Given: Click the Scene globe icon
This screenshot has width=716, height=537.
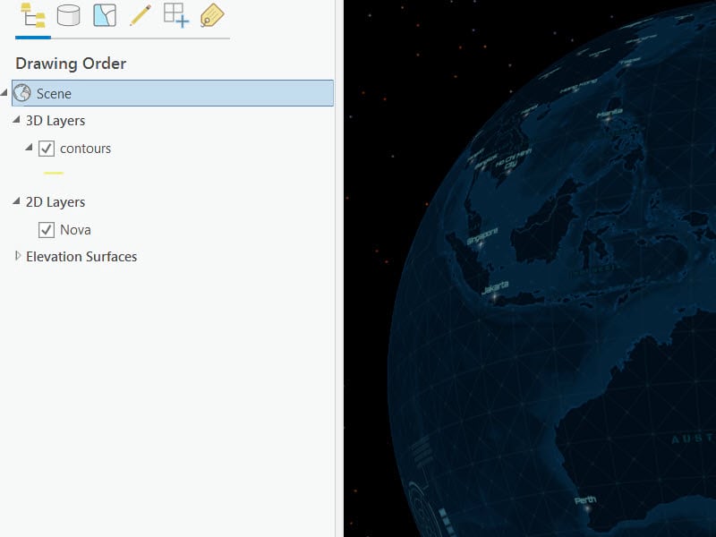Looking at the screenshot, I should (x=21, y=93).
